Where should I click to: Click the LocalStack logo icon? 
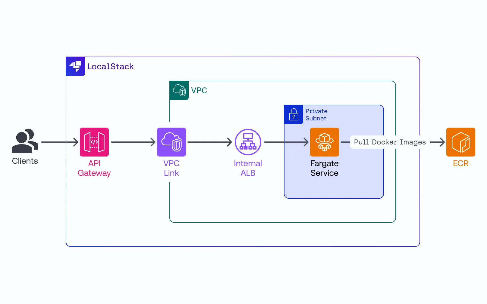pos(75,67)
